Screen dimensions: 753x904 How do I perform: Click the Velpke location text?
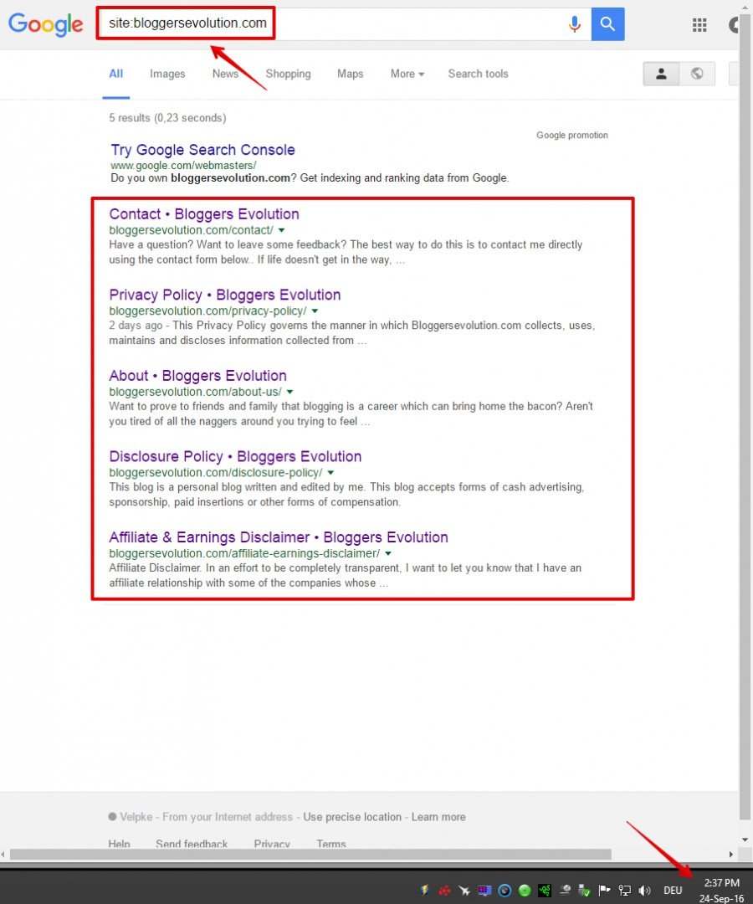pos(136,817)
